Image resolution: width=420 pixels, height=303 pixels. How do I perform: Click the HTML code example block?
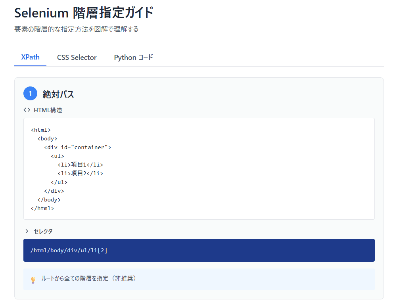pyautogui.click(x=198, y=169)
